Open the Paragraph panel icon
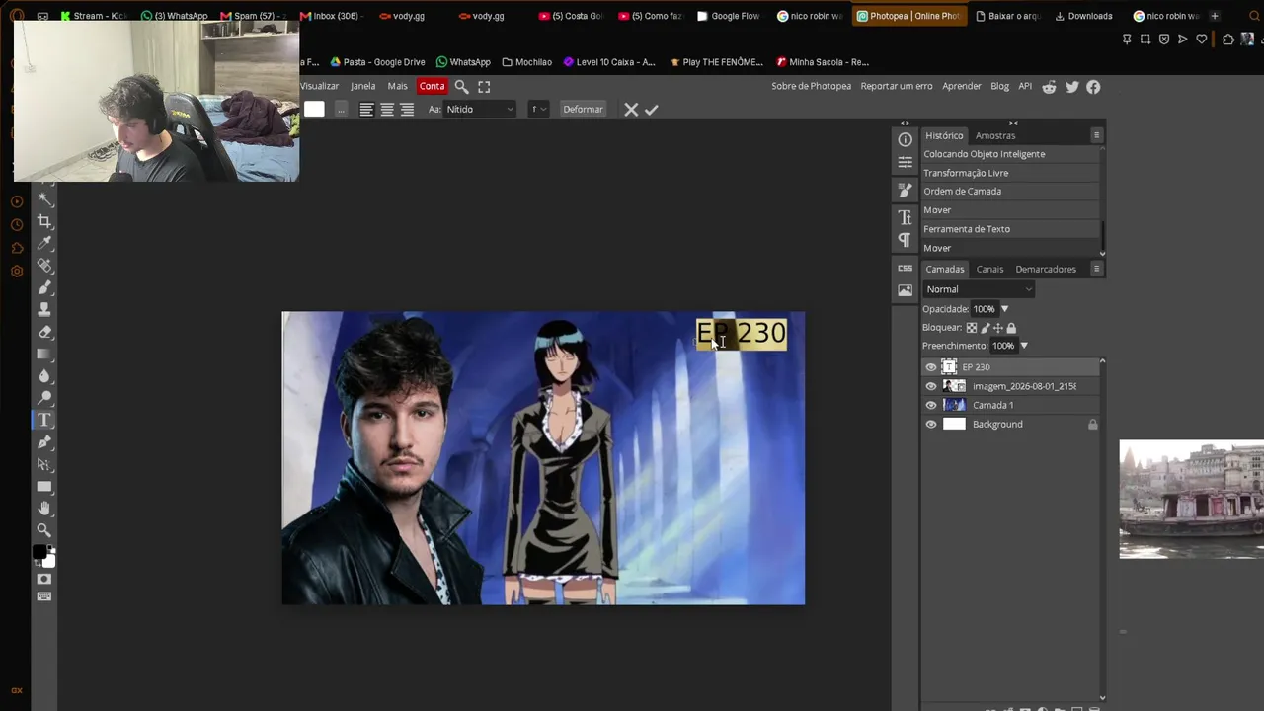Image resolution: width=1264 pixels, height=711 pixels. point(905,240)
